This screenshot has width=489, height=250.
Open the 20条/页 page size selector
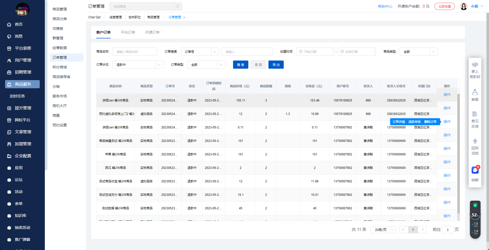point(383,230)
